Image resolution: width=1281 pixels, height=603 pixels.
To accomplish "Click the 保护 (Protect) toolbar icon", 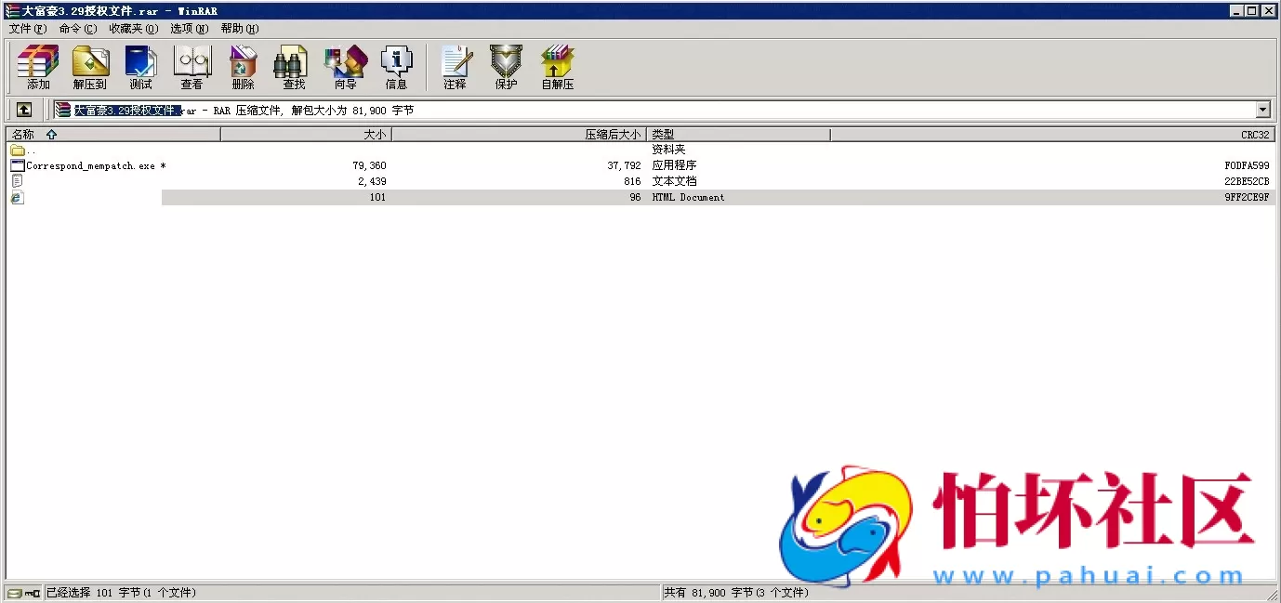I will coord(506,67).
